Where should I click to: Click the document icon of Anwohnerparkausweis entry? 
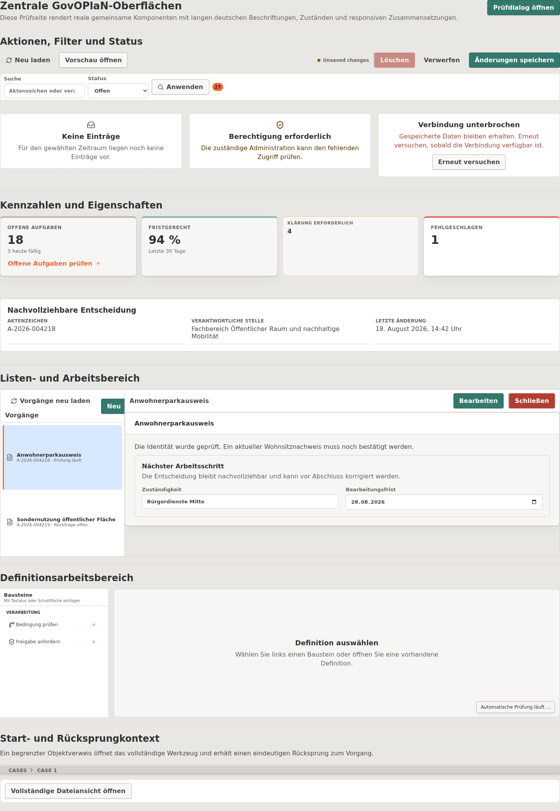coord(10,457)
